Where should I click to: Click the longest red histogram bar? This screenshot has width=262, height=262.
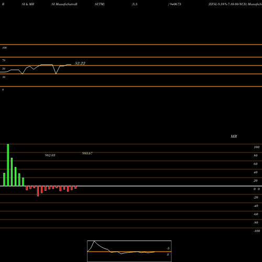(38, 191)
